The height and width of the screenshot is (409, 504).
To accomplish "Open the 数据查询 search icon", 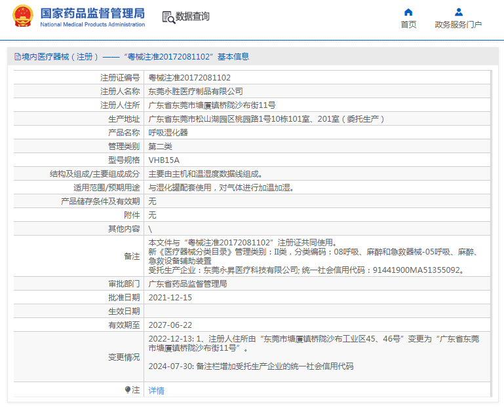I will pos(168,17).
